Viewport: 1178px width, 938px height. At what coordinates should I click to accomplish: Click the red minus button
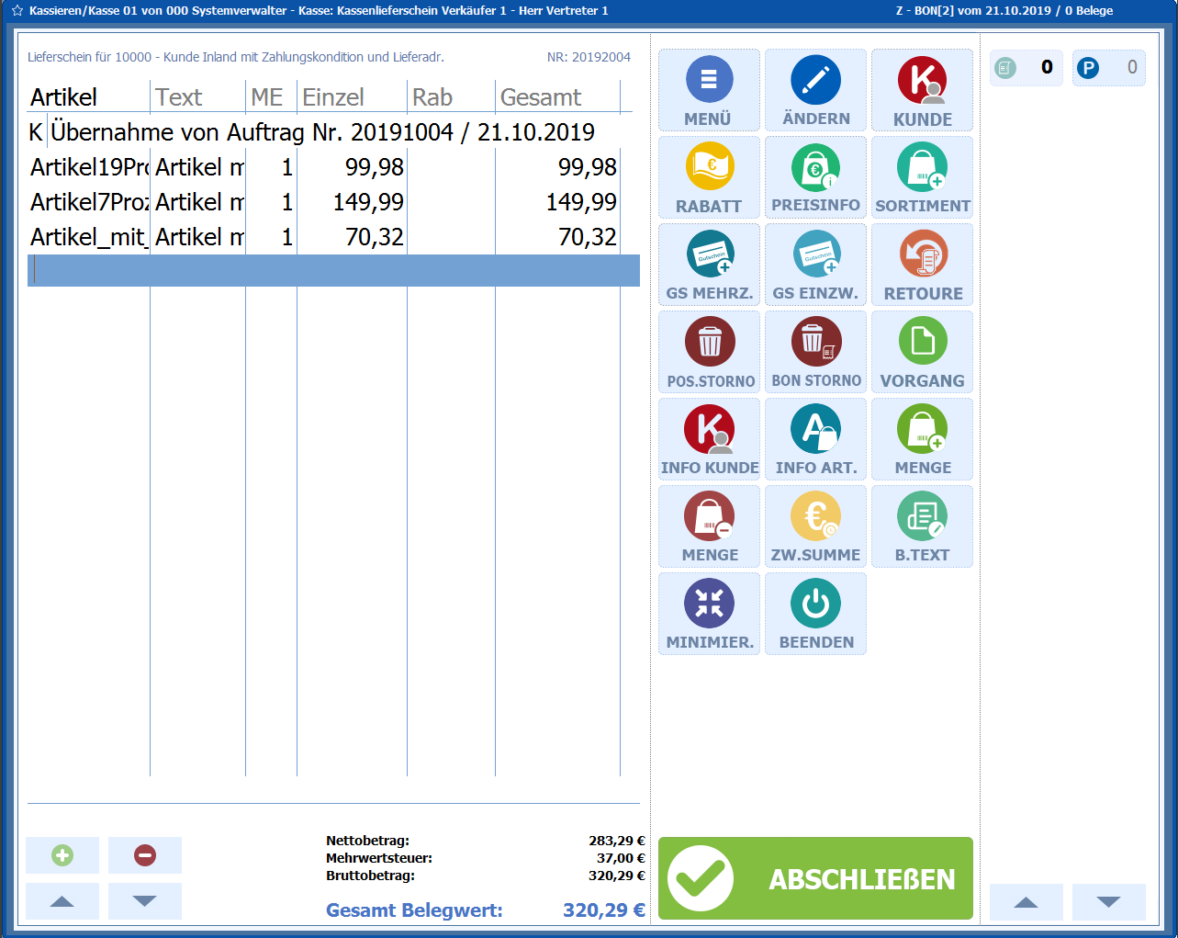click(x=145, y=855)
